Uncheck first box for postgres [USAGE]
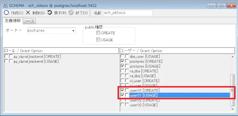 coord(122,66)
